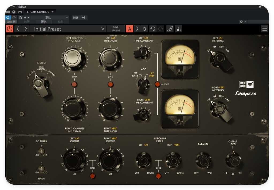Click the next host preset triangle
The width and height of the screenshot is (274, 190).
pos(28,17)
